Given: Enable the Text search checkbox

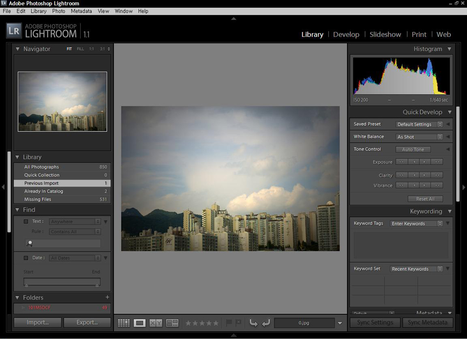Looking at the screenshot, I should [x=26, y=222].
